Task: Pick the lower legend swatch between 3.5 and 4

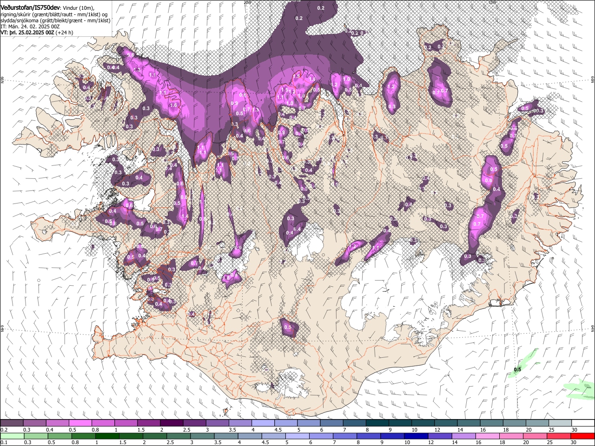Action: pyautogui.click(x=226, y=436)
